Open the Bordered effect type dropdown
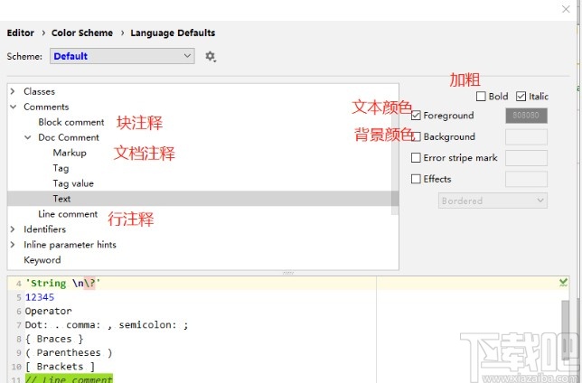 point(493,201)
